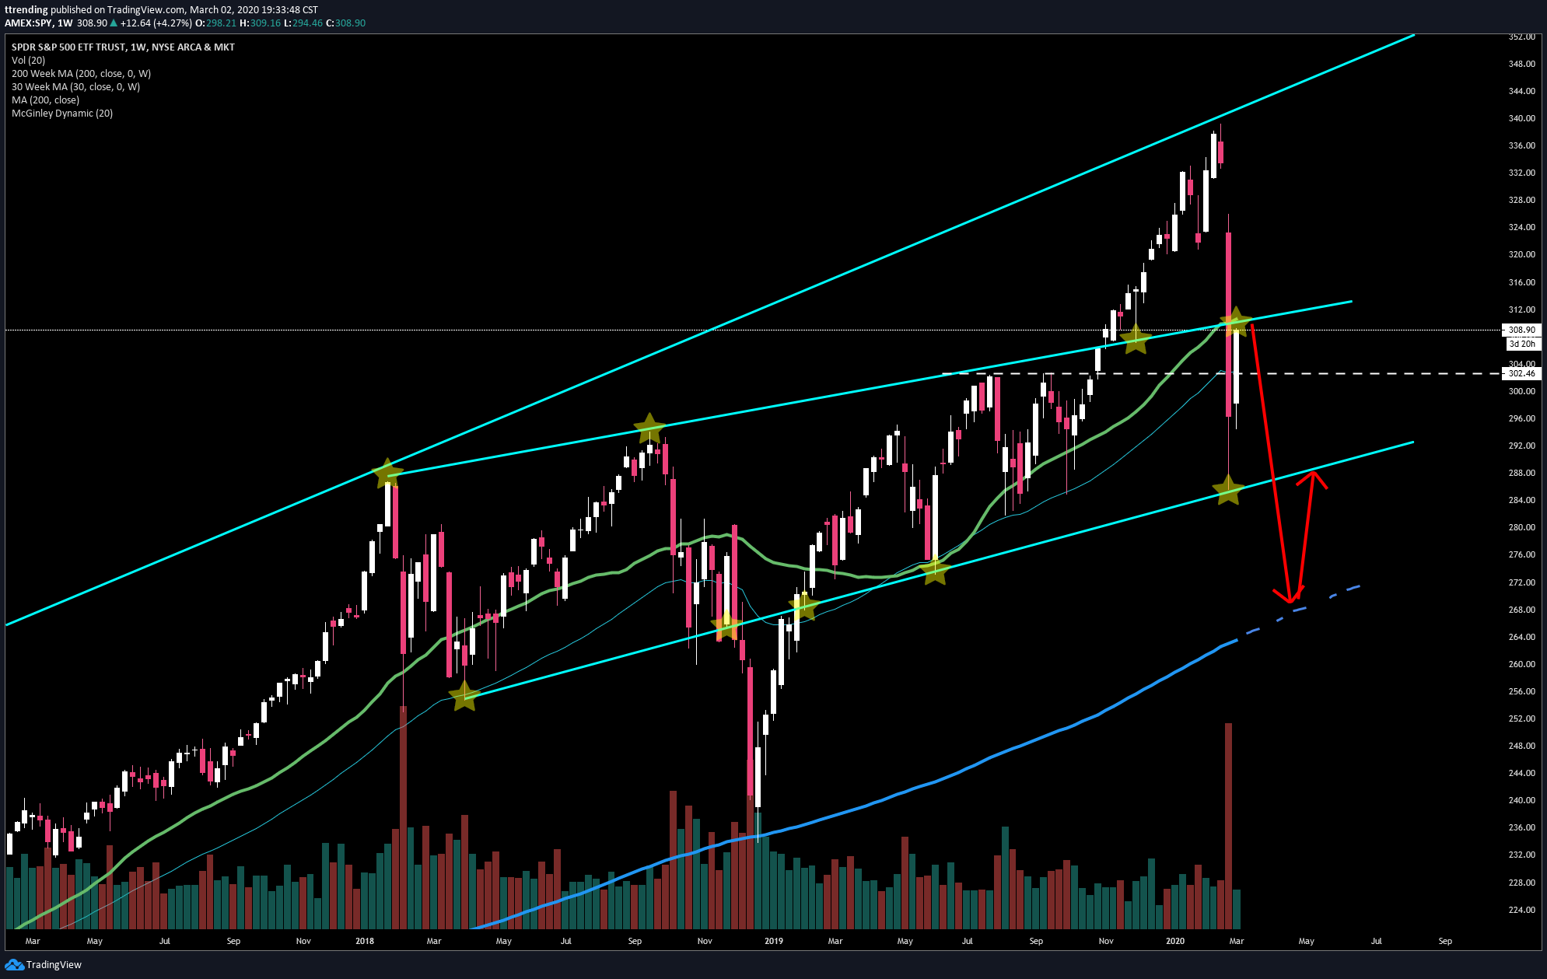Viewport: 1547px width, 979px height.
Task: Click the 352.00 price axis label
Action: point(1521,37)
